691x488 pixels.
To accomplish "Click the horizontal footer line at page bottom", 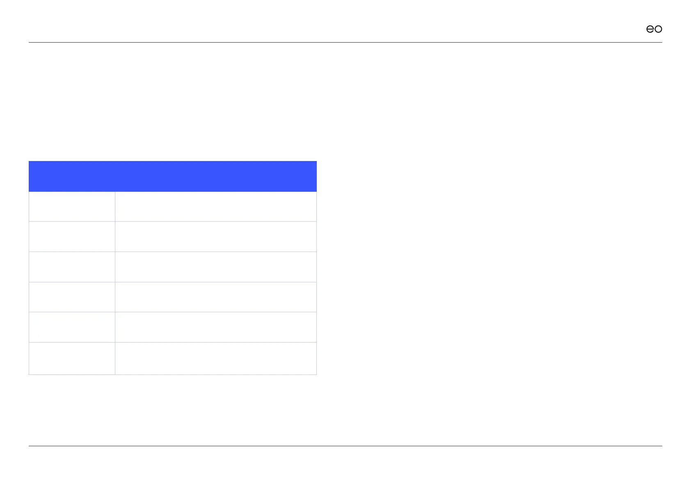I will click(x=345, y=446).
